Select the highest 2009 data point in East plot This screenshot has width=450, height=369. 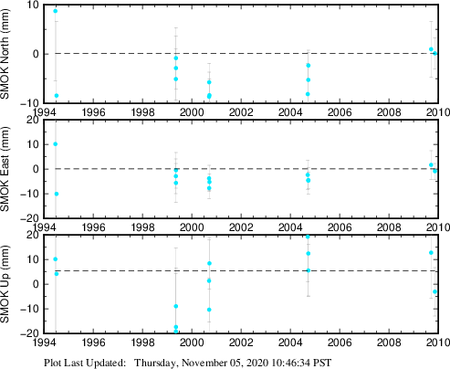point(431,165)
